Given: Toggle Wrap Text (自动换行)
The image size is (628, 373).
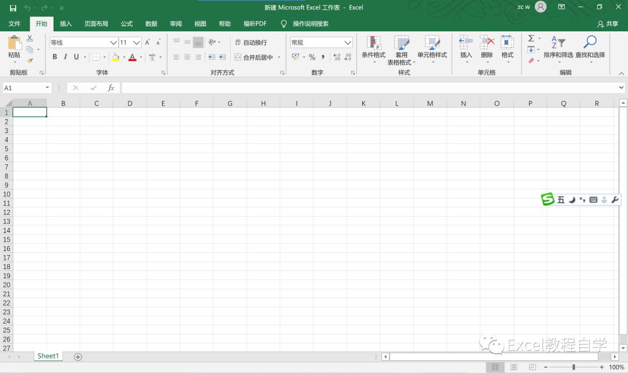Looking at the screenshot, I should pyautogui.click(x=251, y=42).
